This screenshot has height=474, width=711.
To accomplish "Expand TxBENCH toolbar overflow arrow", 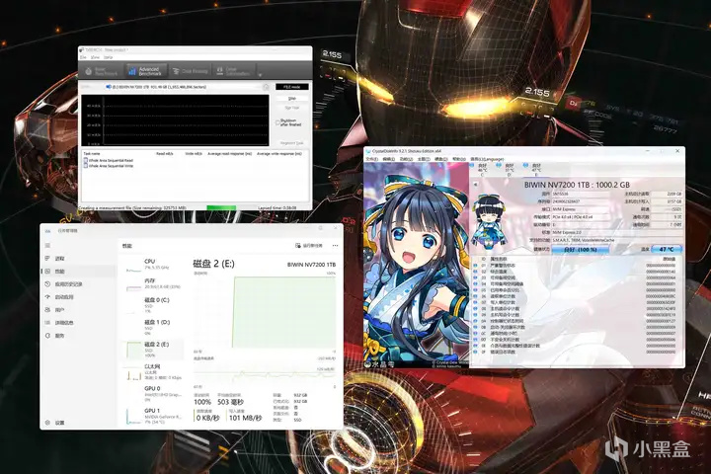I will [260, 75].
